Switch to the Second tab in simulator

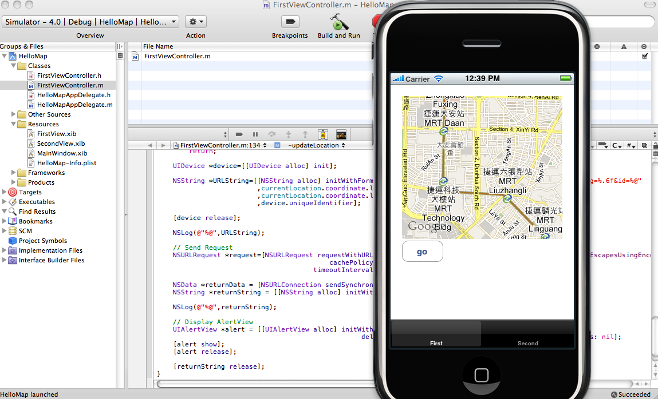(x=527, y=334)
